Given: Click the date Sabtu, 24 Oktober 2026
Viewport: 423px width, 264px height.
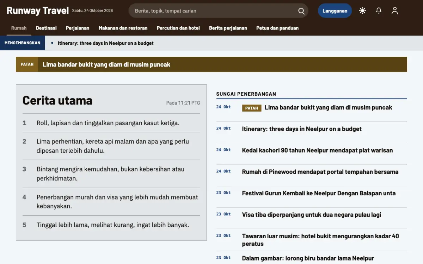Looking at the screenshot, I should pos(92,11).
